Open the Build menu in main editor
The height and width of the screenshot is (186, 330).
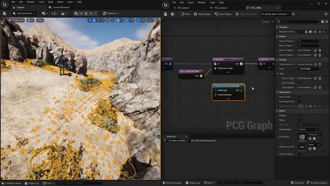point(51,2)
